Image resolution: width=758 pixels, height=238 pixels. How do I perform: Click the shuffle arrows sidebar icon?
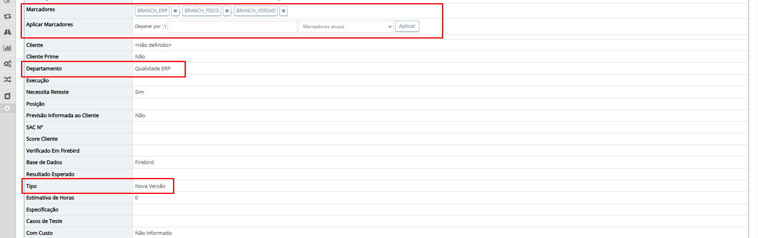click(8, 80)
